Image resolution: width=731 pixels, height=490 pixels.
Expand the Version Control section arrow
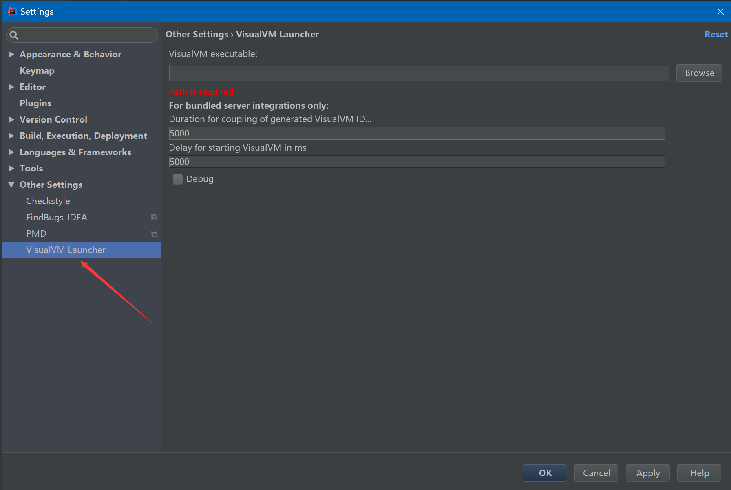point(11,119)
